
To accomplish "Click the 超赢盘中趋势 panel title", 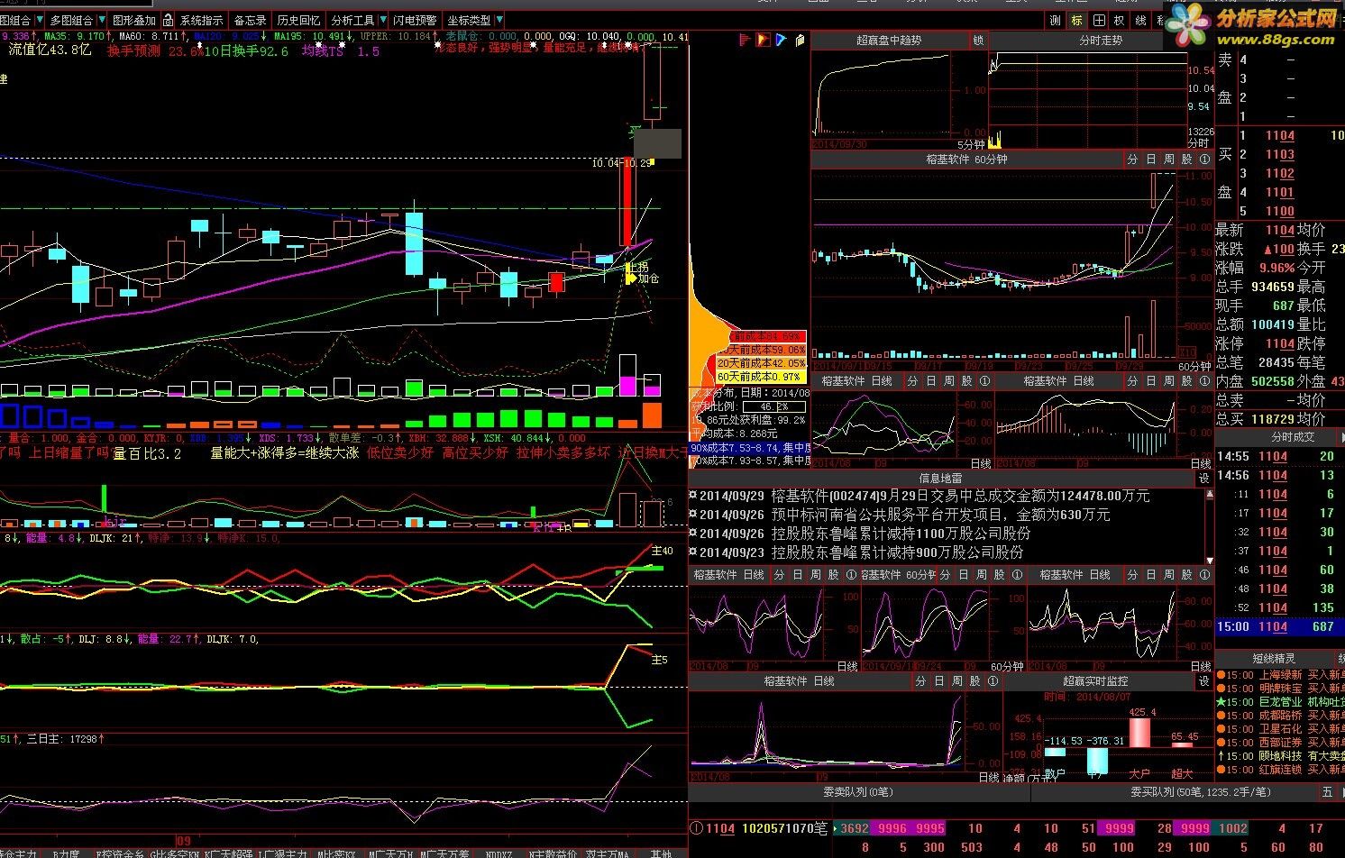I will [x=889, y=41].
